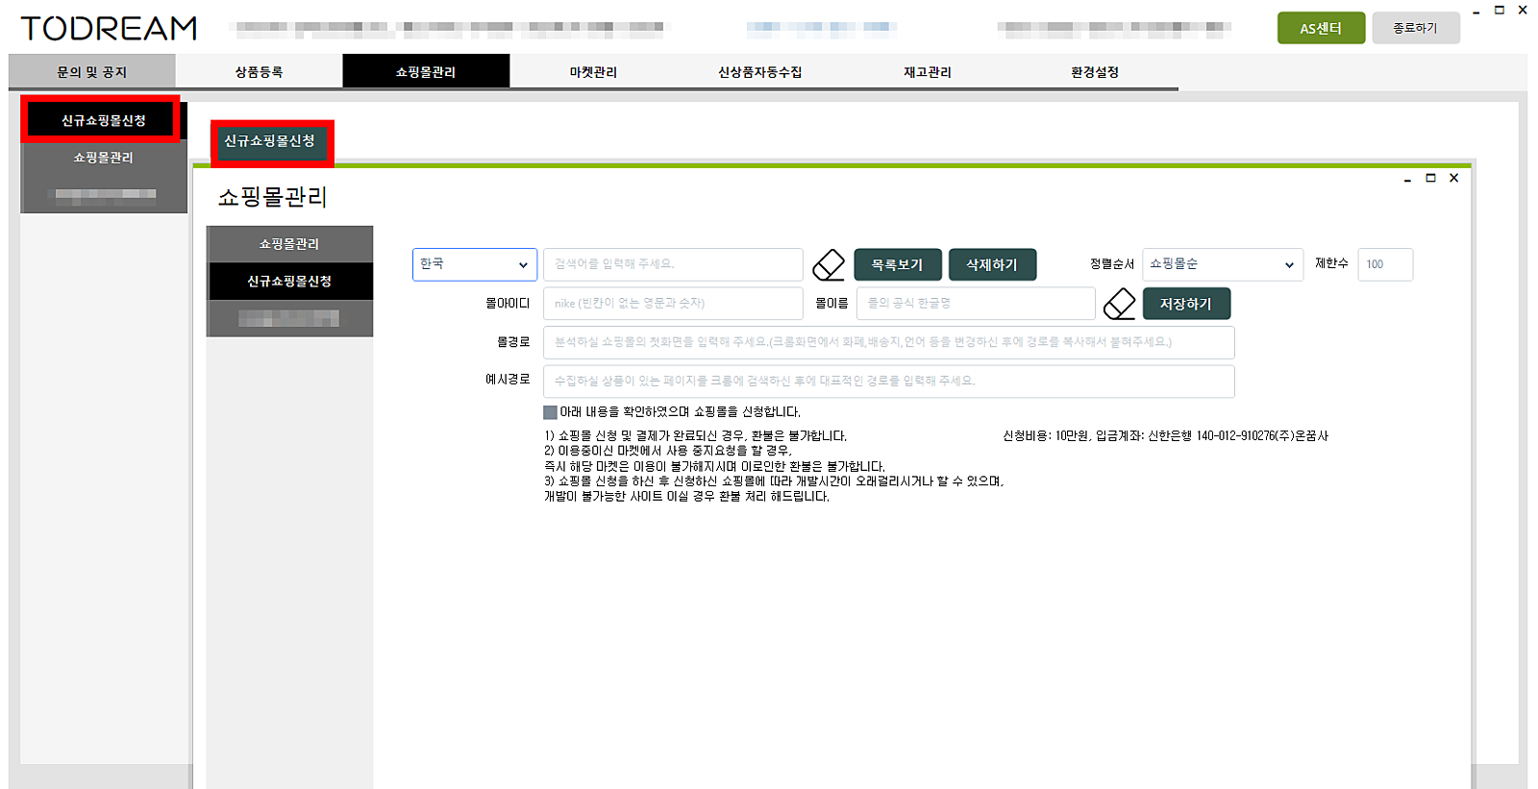Click the TODREAM logo

(x=109, y=29)
